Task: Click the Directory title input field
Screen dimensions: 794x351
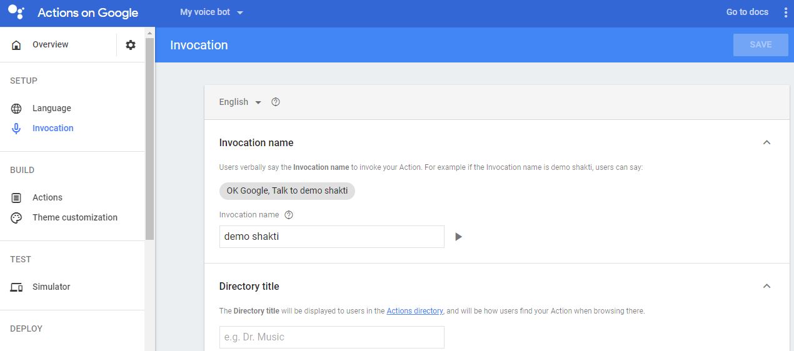Action: pos(331,337)
